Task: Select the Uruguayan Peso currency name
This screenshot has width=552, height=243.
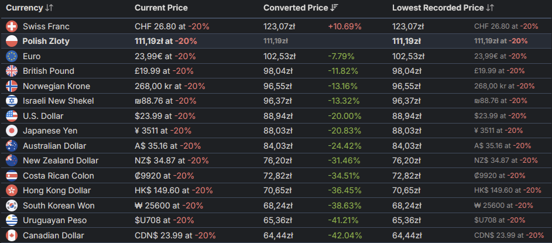Action: 54,220
